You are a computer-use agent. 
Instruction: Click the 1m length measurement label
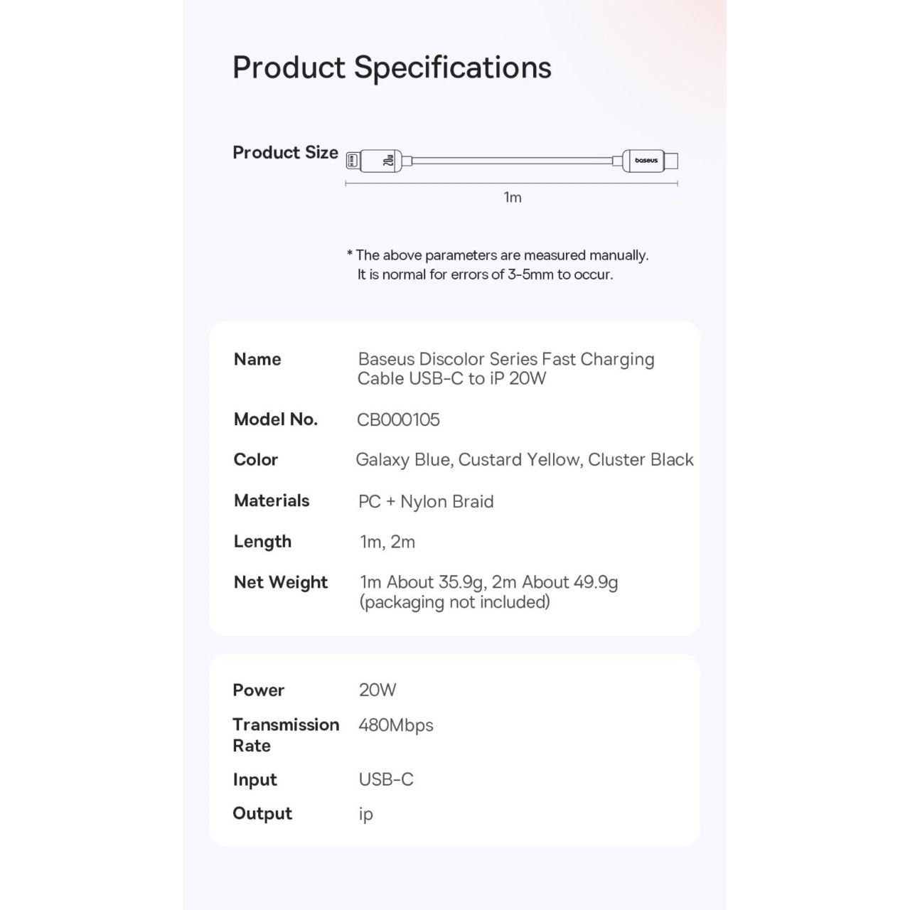pos(513,198)
